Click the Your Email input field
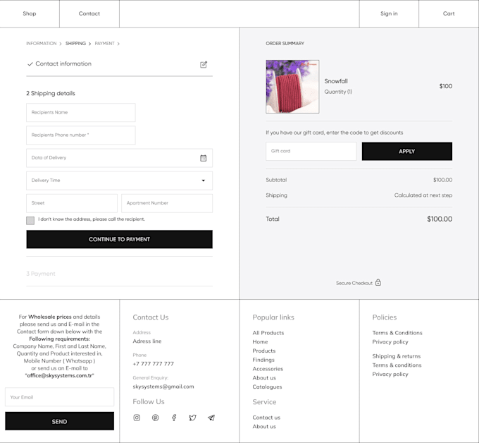Viewport: 479px width, 443px height. pos(60,397)
